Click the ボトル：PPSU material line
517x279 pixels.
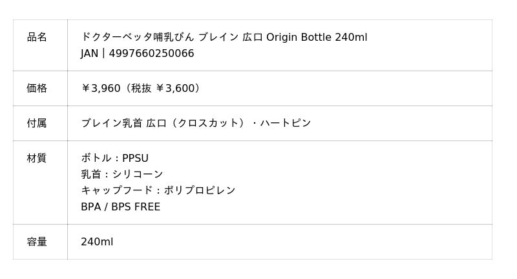tap(115, 158)
